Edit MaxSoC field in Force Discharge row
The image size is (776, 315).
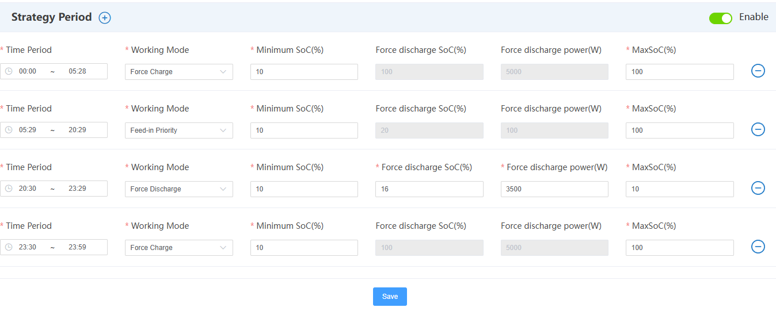[x=679, y=189]
